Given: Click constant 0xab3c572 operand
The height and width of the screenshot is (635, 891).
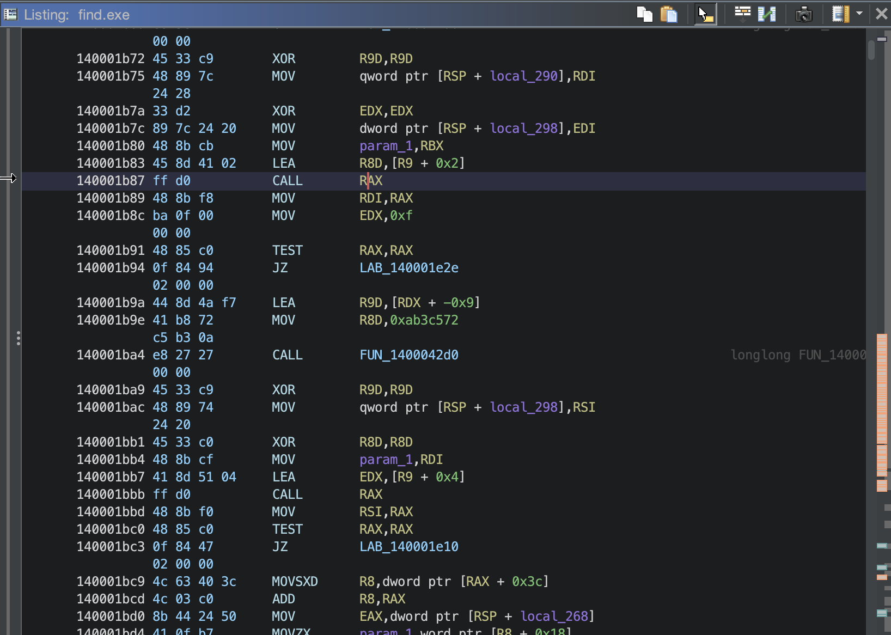Looking at the screenshot, I should pos(424,320).
